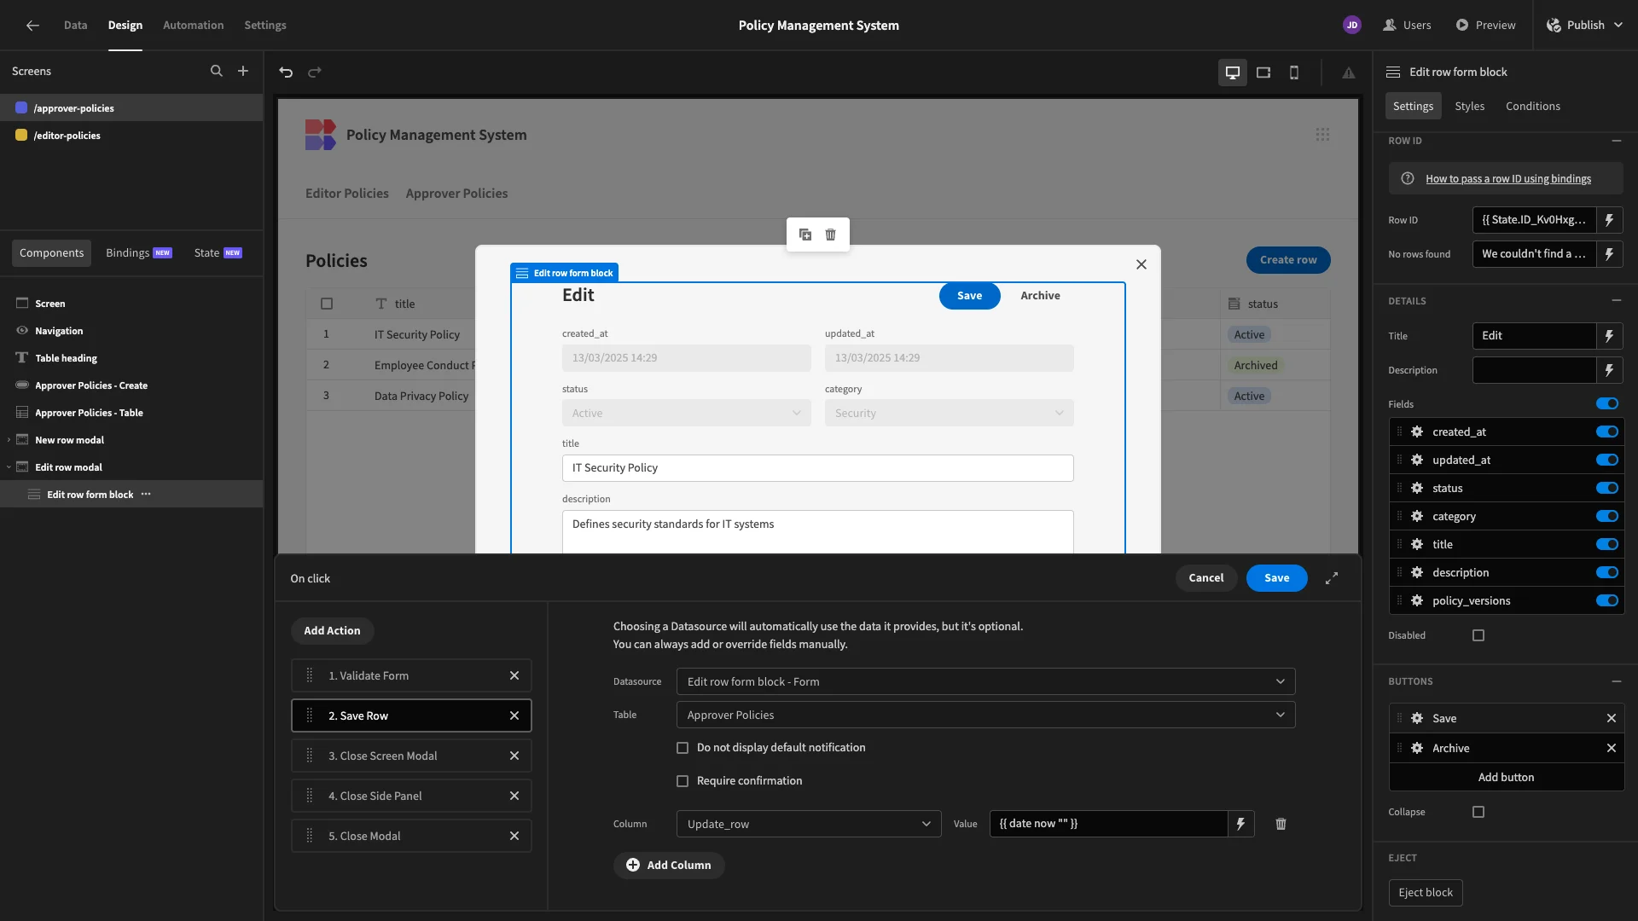This screenshot has height=921, width=1638.
Task: Open bindings for the column Value
Action: coord(1241,824)
